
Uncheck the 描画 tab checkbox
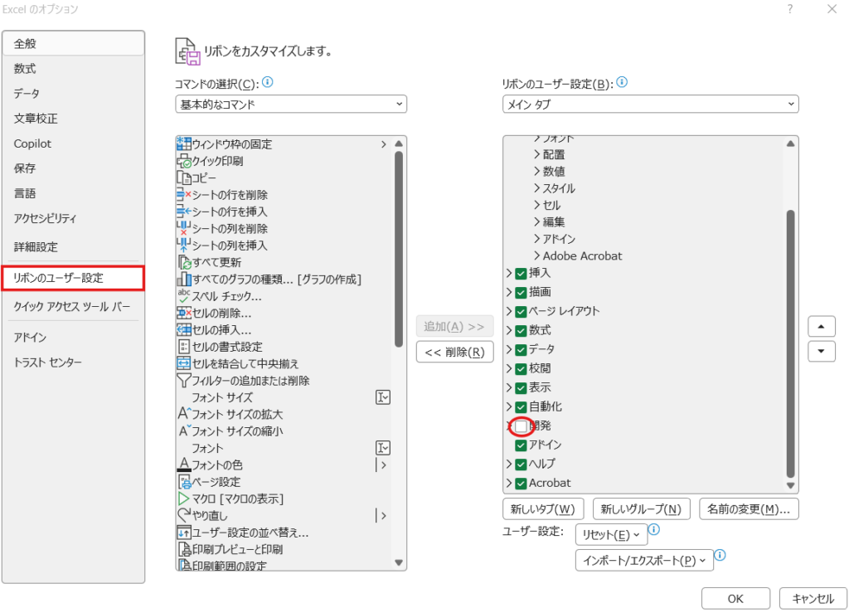(521, 293)
